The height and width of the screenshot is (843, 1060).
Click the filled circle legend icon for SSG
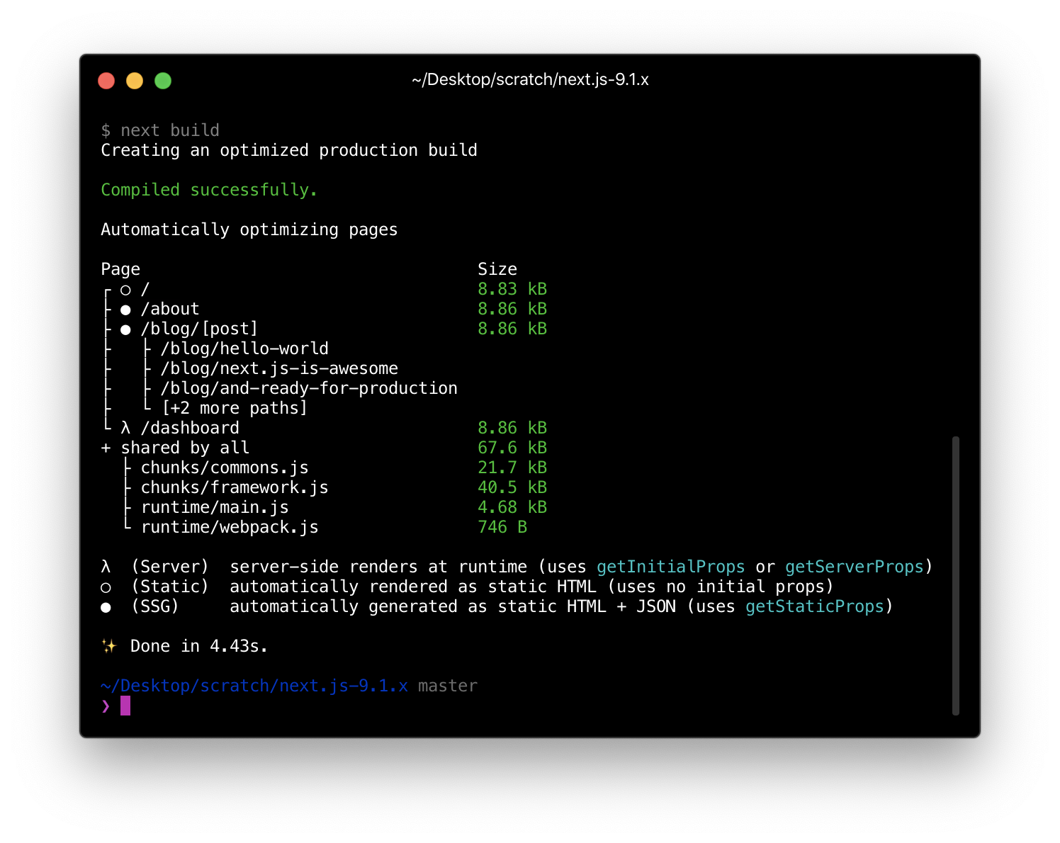(x=106, y=607)
